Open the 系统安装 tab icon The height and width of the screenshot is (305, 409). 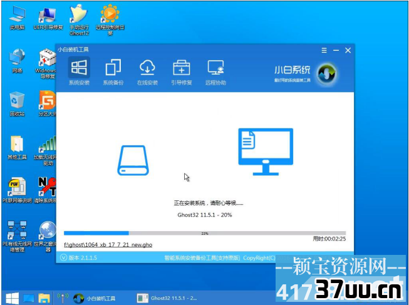[x=79, y=68]
